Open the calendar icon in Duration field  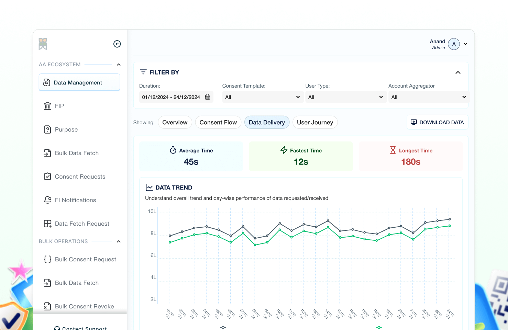coord(208,97)
